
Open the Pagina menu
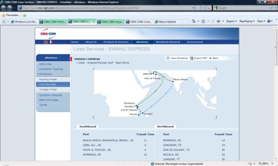pos(231,21)
